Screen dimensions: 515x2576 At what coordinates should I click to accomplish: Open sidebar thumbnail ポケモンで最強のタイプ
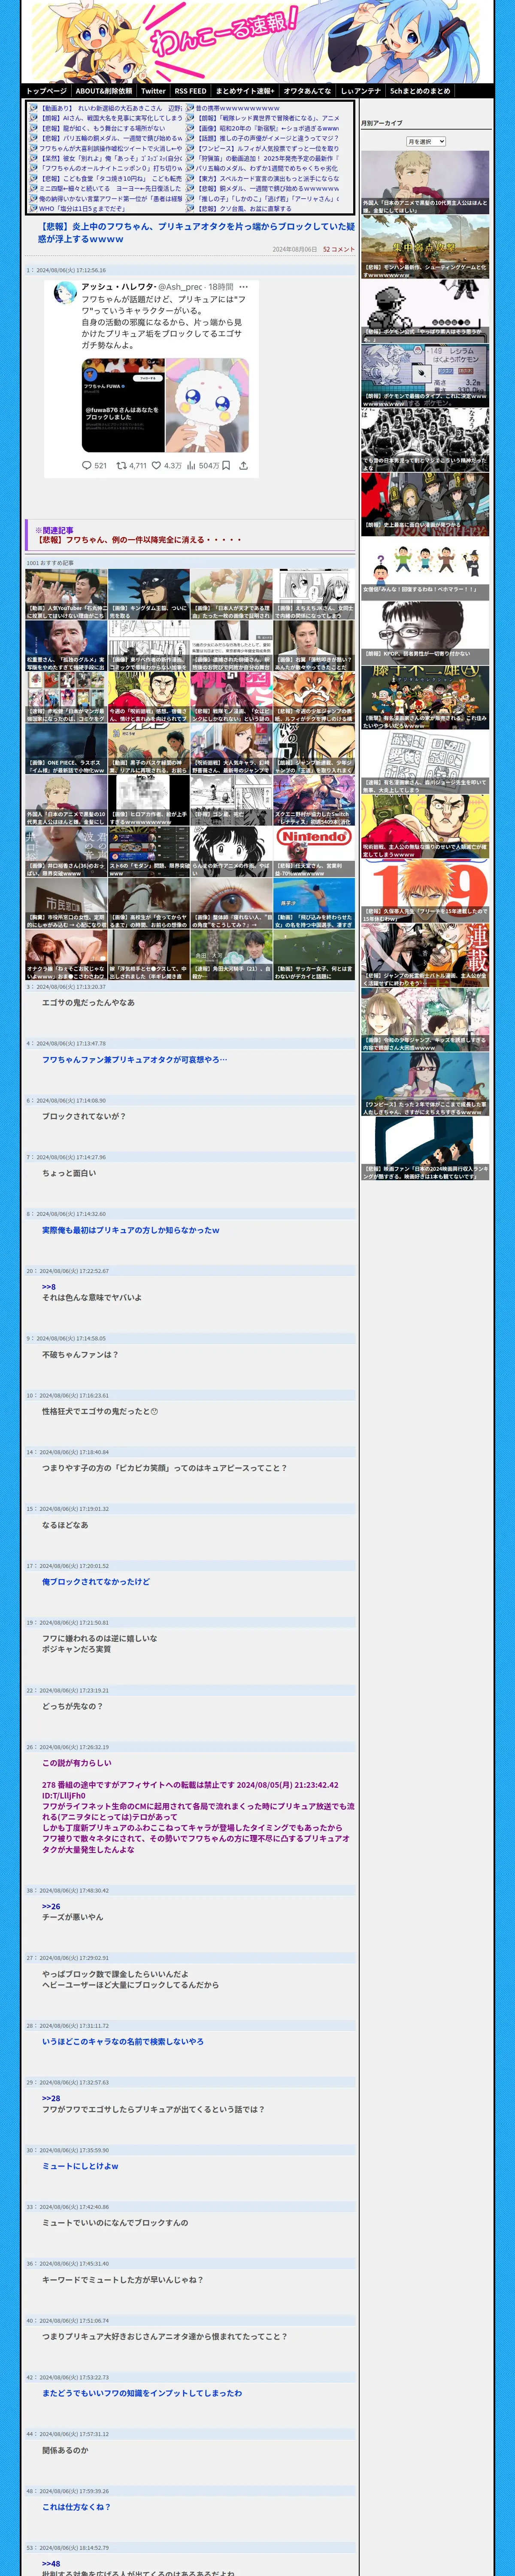coord(425,376)
